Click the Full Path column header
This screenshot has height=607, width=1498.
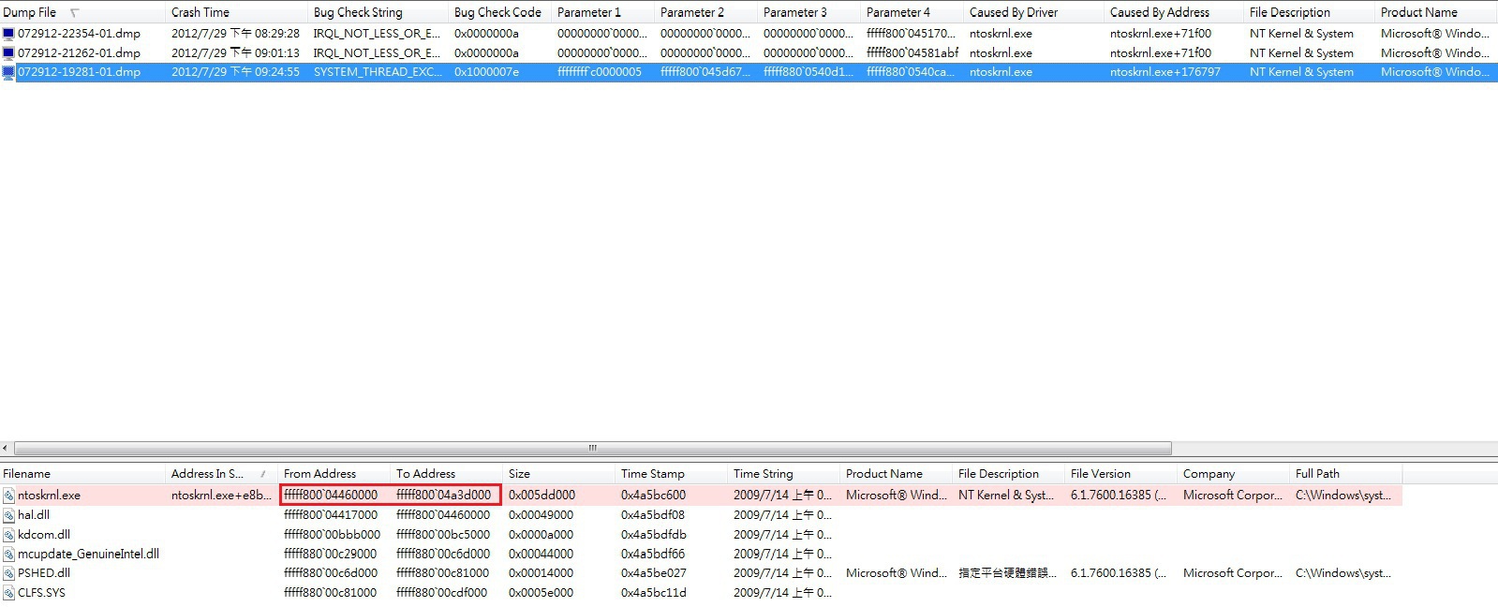1346,474
